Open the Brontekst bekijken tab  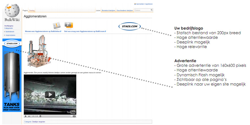tap(109, 11)
